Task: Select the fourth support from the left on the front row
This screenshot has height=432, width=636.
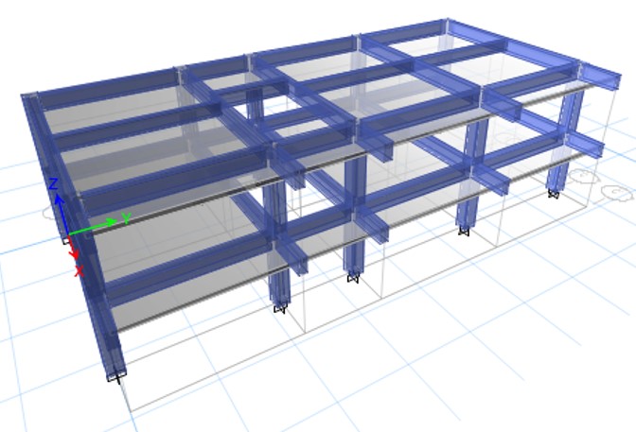Action: pos(464,230)
